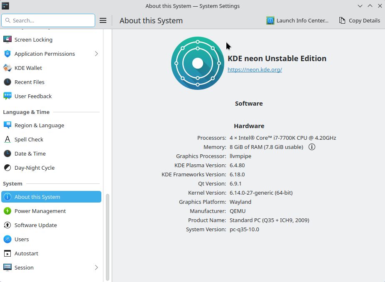Click Launch Info Center button
The width and height of the screenshot is (385, 282).
(297, 20)
